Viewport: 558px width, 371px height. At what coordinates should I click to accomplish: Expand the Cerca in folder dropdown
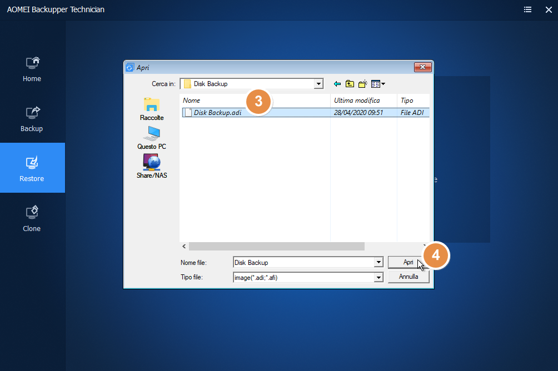[x=318, y=84]
